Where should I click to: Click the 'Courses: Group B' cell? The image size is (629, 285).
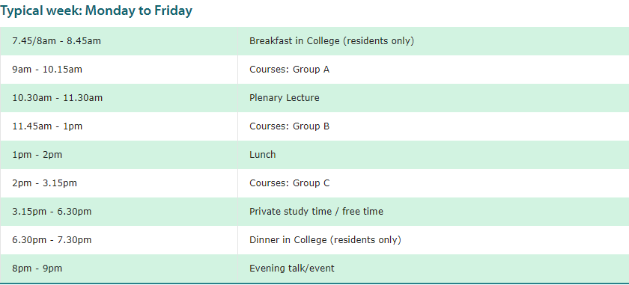tap(434, 126)
